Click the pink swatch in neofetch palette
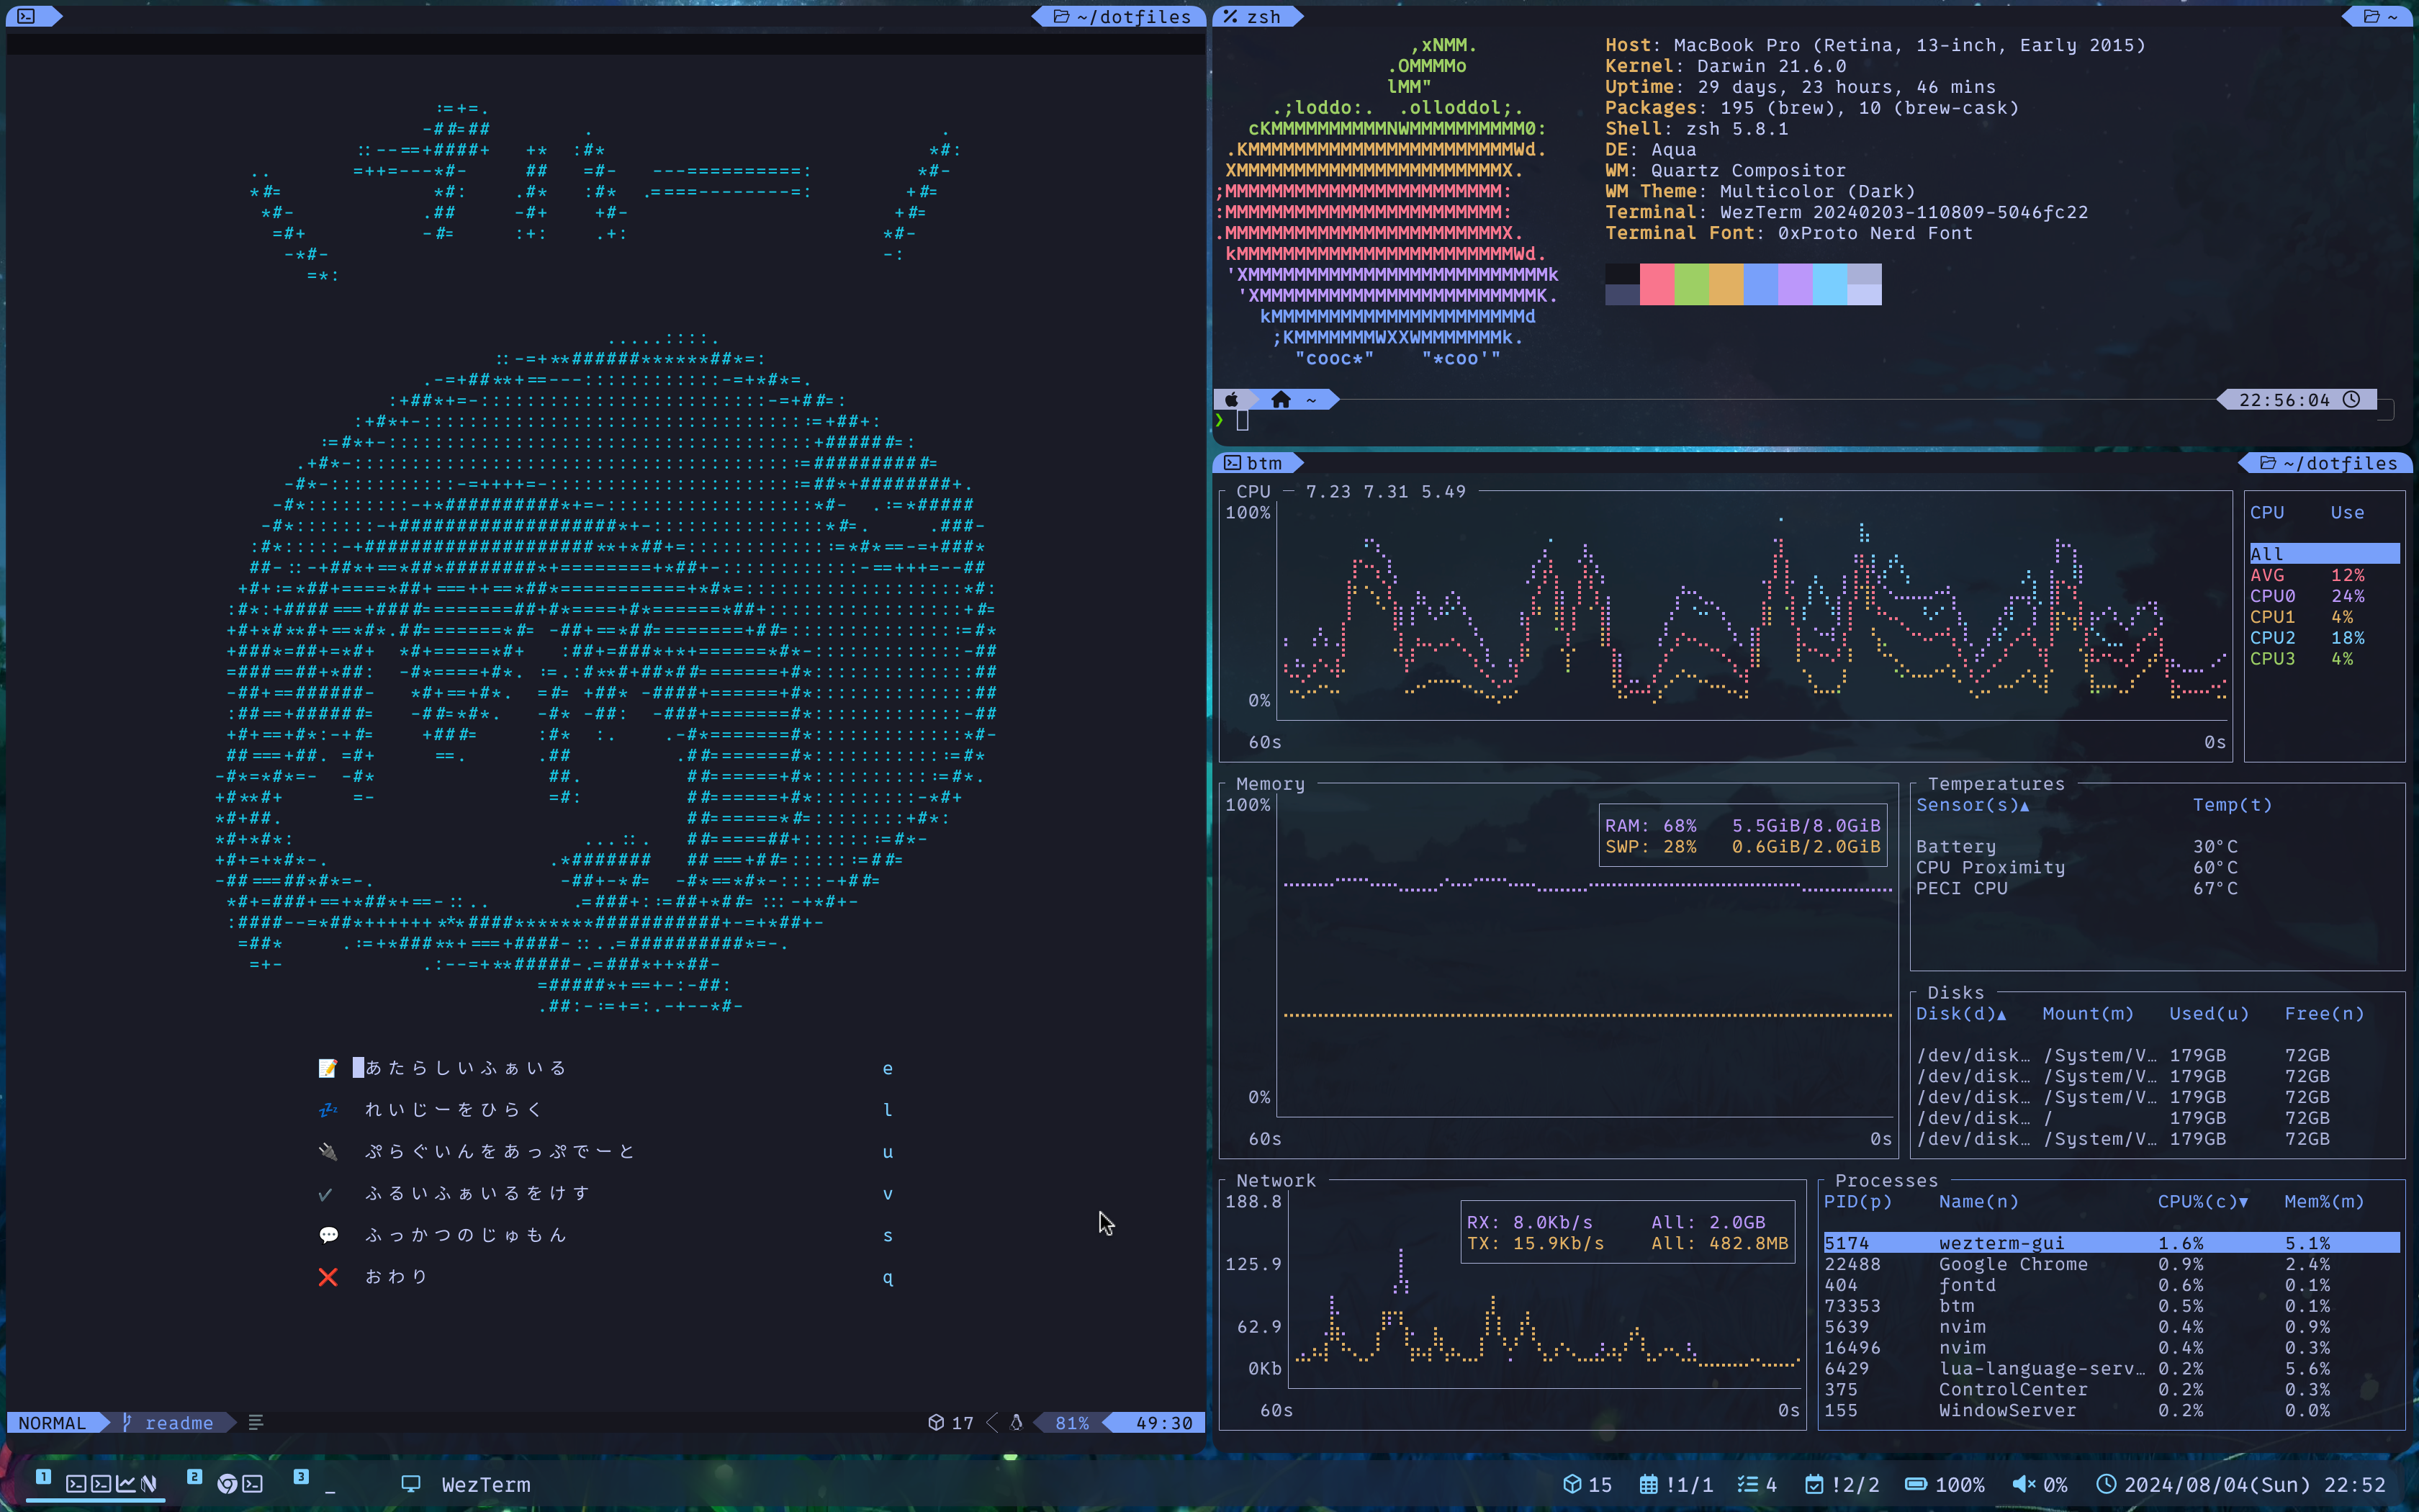The height and width of the screenshot is (1512, 2419). pyautogui.click(x=1657, y=284)
